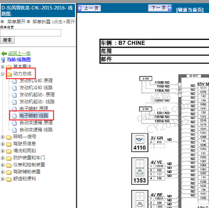Open 发动机冷却 原理 page
The width and height of the screenshot is (209, 208).
(36, 81)
